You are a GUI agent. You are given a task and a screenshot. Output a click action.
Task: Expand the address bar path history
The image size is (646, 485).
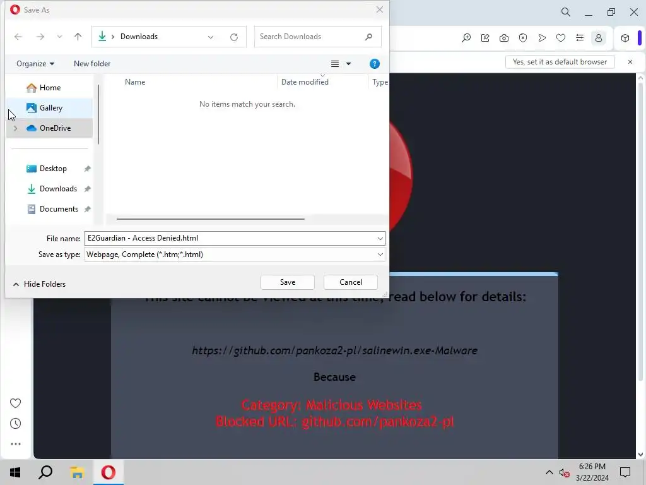coord(211,37)
